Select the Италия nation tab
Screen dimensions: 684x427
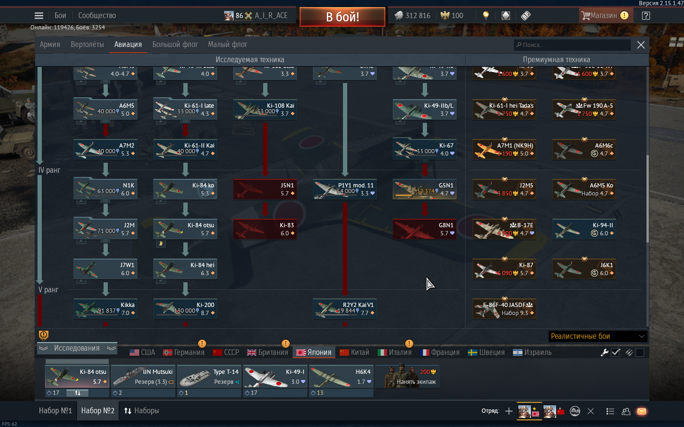point(395,353)
